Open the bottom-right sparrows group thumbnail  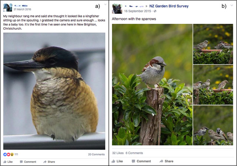[x=213, y=126]
